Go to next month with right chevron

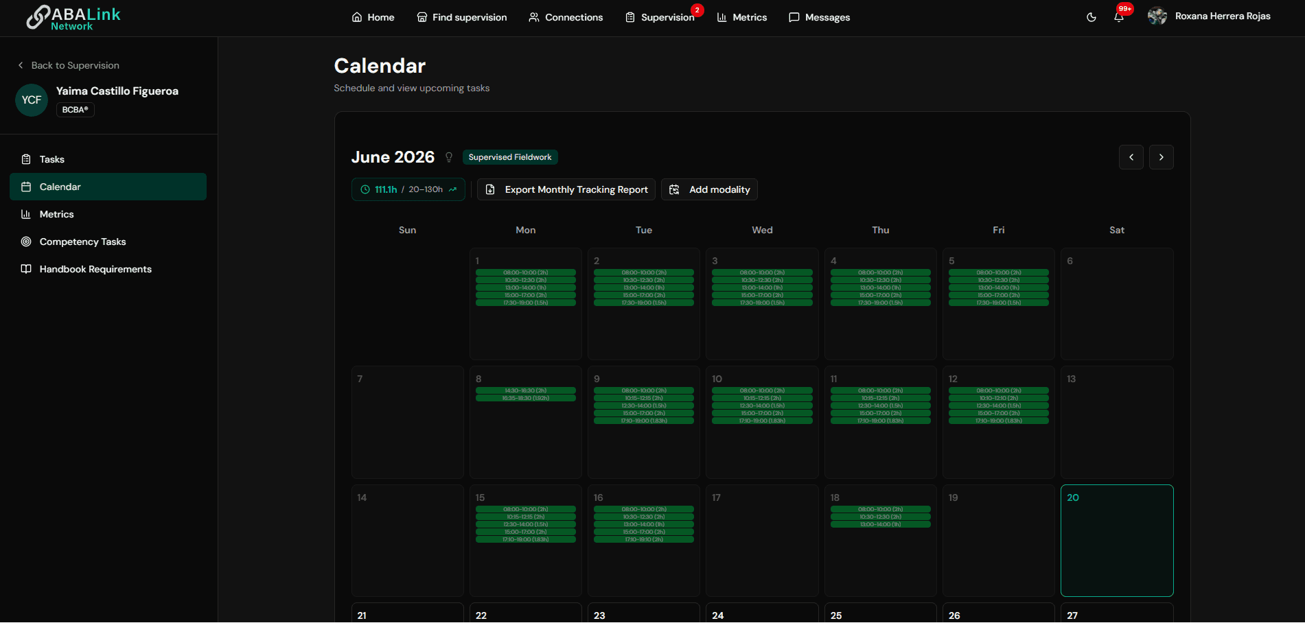click(1162, 157)
